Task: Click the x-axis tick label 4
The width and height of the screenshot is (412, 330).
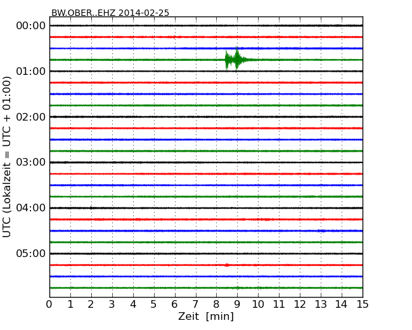Action: pos(133,305)
